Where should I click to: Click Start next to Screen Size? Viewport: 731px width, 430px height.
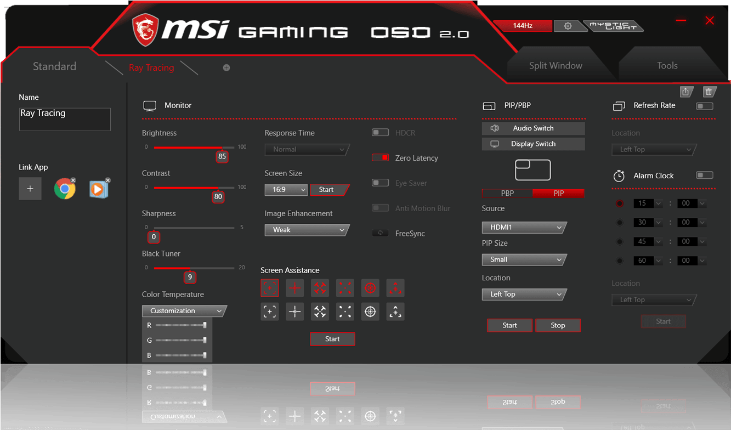coord(330,189)
